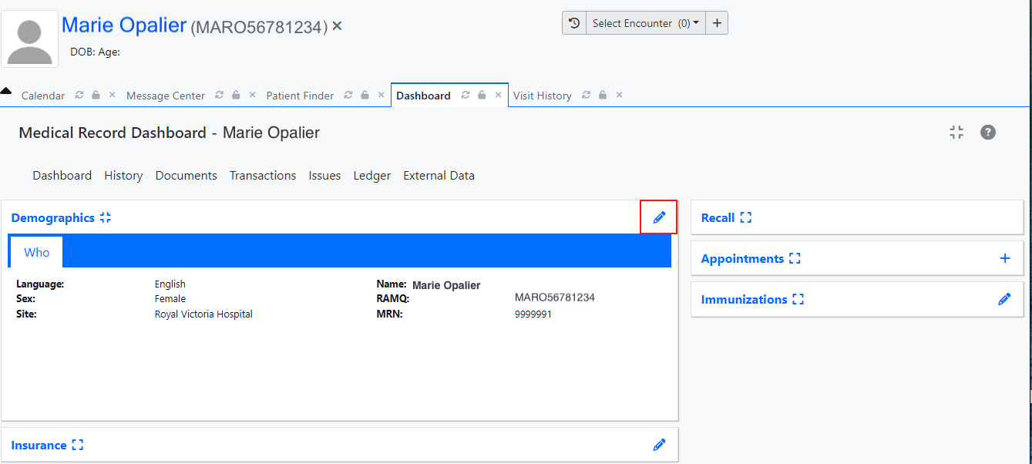Open the Select Encounter dropdown
The width and height of the screenshot is (1032, 464).
click(644, 22)
